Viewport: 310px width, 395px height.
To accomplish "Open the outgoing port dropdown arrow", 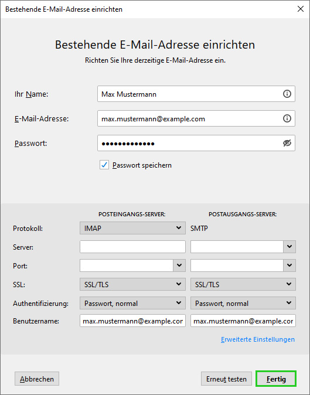I will [289, 265].
